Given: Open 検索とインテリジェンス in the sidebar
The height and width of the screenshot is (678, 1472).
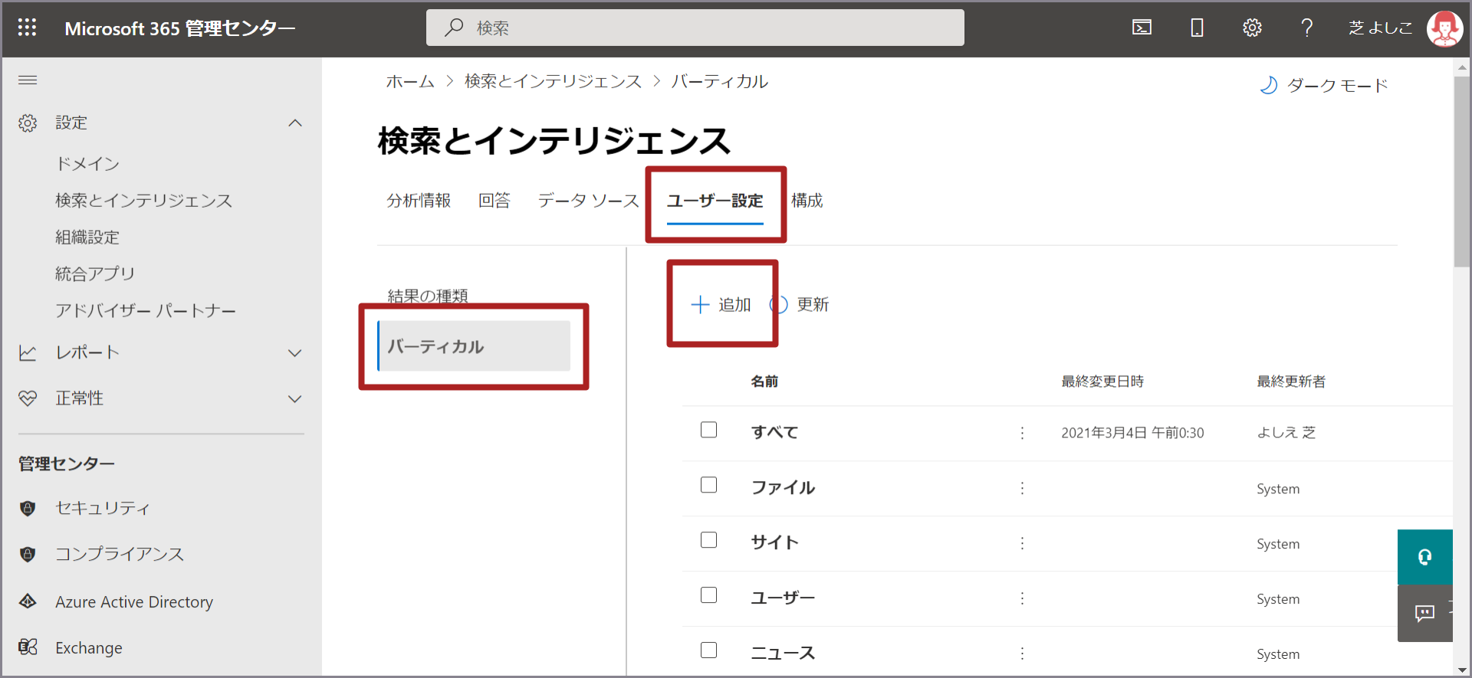Looking at the screenshot, I should [143, 200].
